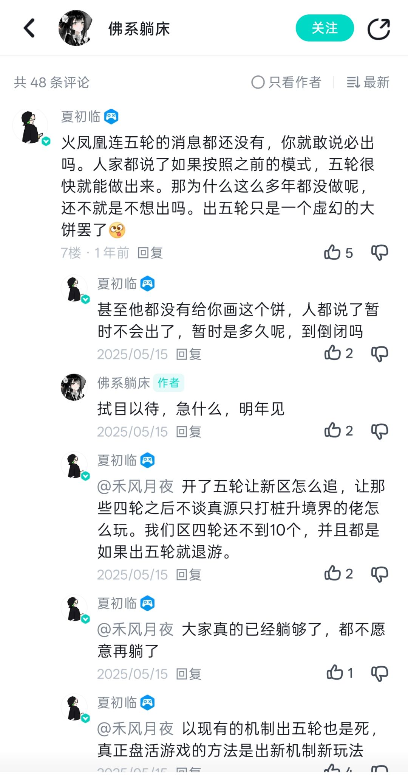Image resolution: width=408 pixels, height=775 pixels.
Task: Dislike the 7楼 main comment
Action: [380, 252]
